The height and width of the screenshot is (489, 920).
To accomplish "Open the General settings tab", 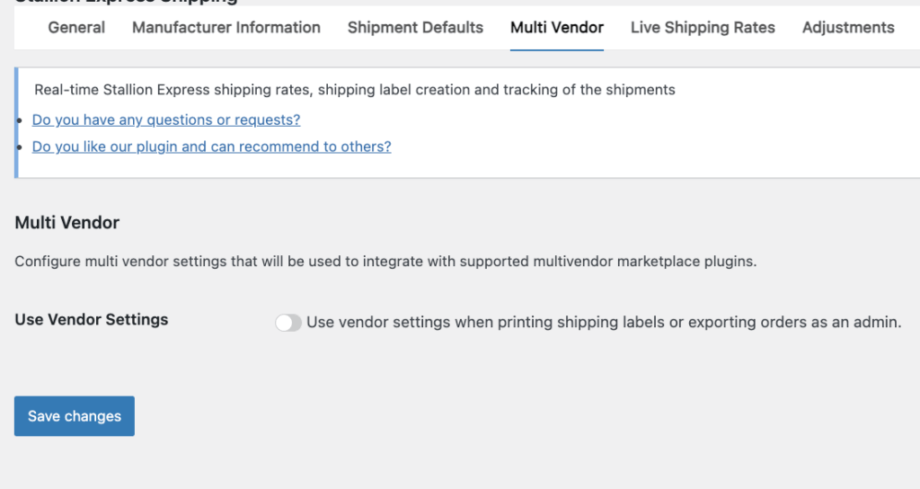I will [x=76, y=28].
